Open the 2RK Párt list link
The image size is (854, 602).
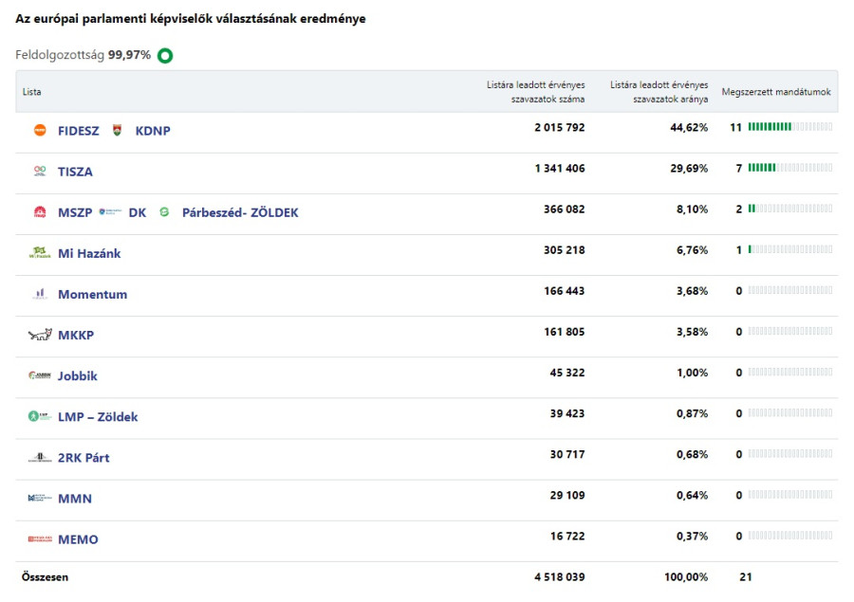pyautogui.click(x=84, y=457)
